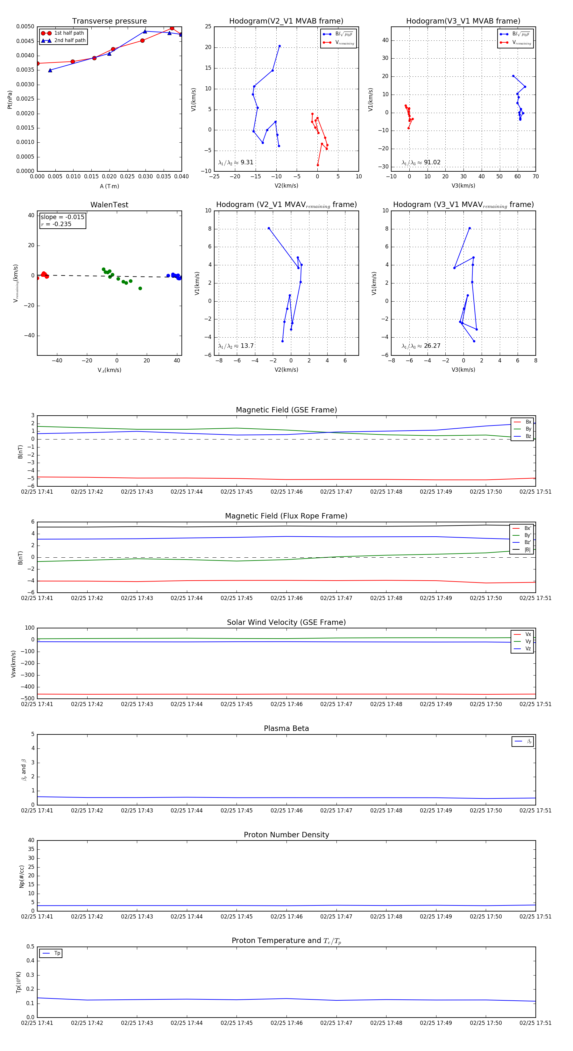573x1051 pixels.
Task: Click the "V_A(km/s)" axis label of WalenTest
Action: click(109, 370)
